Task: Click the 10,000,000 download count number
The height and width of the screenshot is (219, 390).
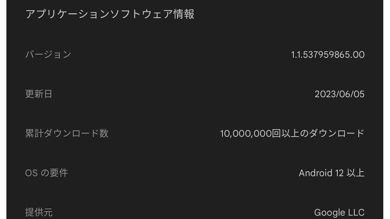Action: tap(246, 134)
